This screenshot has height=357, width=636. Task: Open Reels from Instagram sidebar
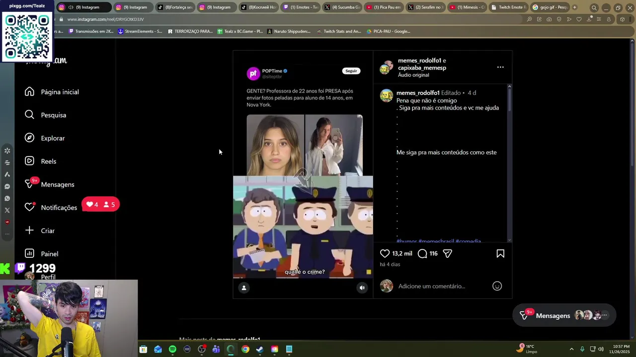(x=41, y=161)
